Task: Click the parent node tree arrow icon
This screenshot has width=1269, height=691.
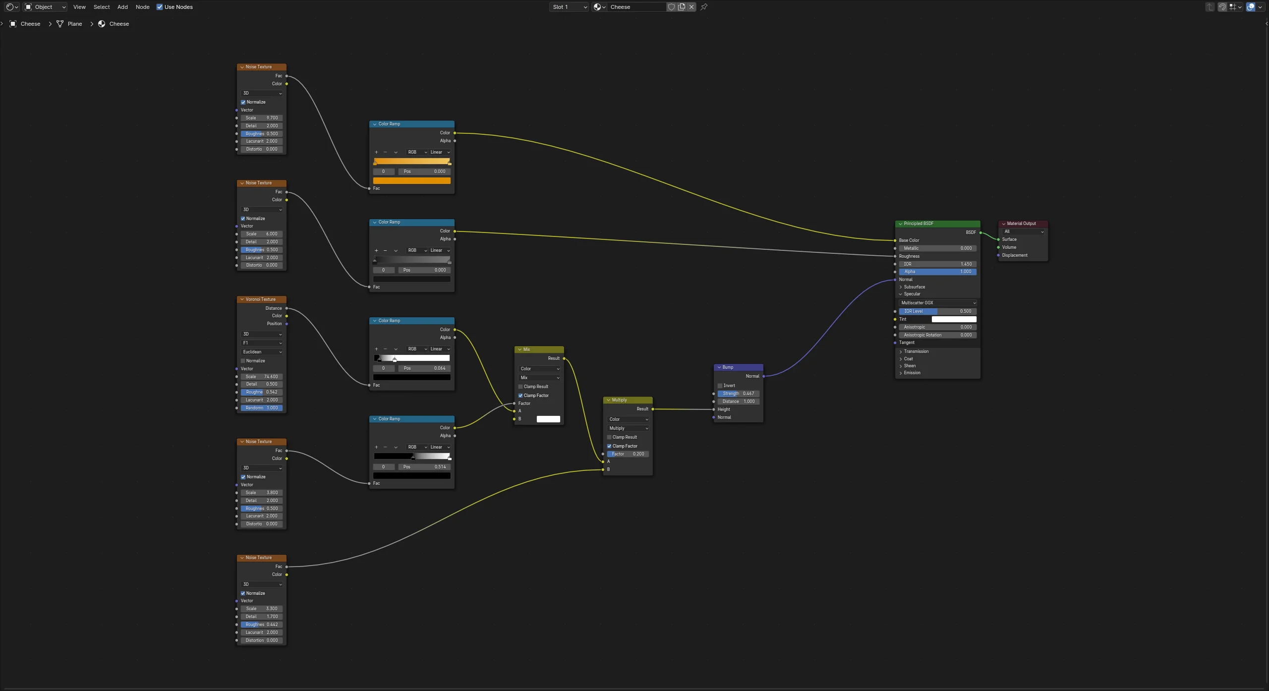Action: coord(1210,7)
